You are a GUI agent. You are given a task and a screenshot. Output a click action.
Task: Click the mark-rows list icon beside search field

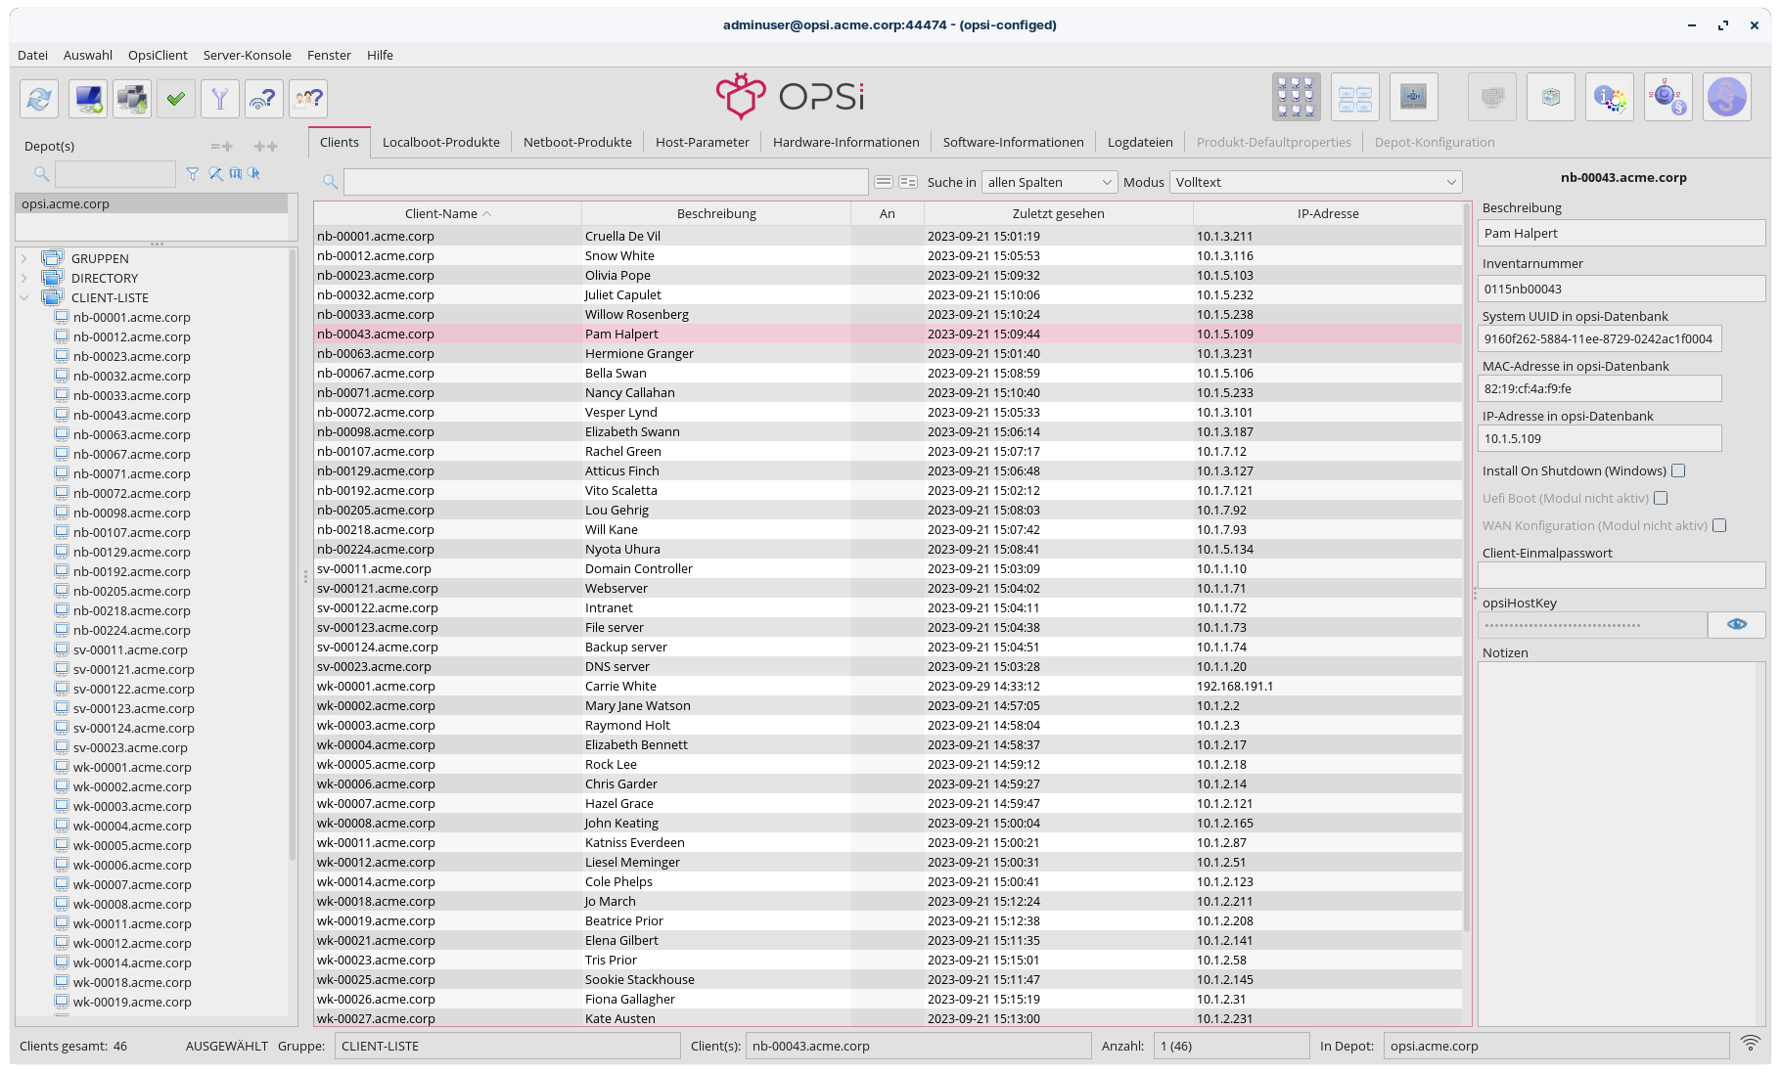(x=908, y=182)
